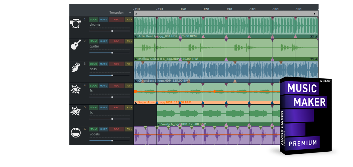The width and height of the screenshot is (353, 167).
Task: Solo the vocals track
Action: click(94, 129)
